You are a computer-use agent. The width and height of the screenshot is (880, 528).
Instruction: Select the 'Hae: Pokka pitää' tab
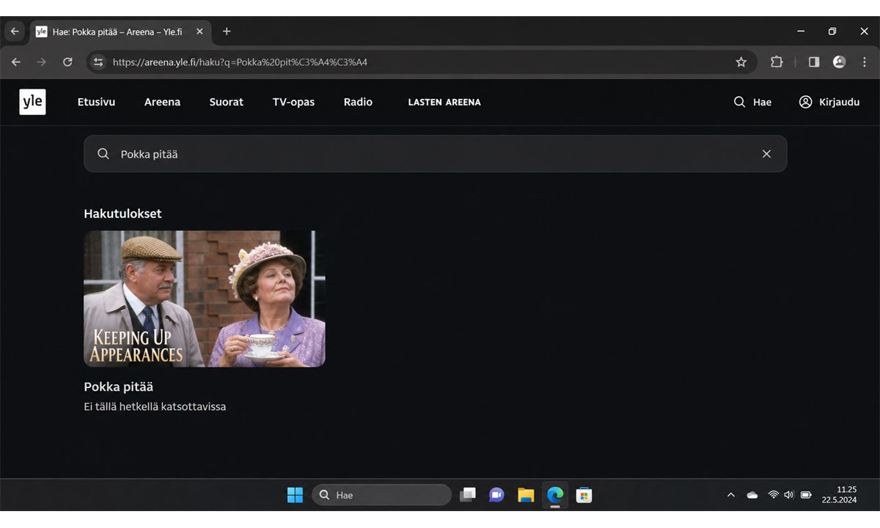tap(121, 32)
